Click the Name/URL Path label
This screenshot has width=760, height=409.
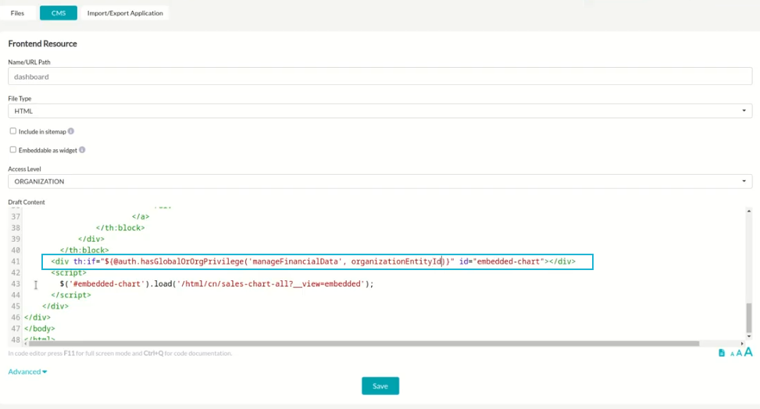[29, 62]
